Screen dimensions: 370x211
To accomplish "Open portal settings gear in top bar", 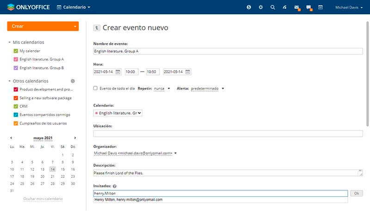I will (x=261, y=7).
